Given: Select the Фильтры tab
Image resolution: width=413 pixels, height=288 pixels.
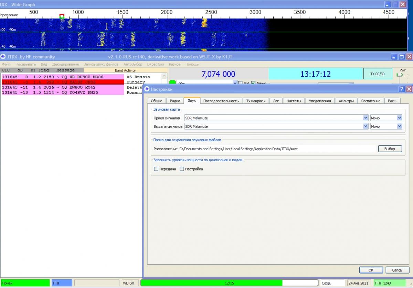Looking at the screenshot, I should tap(346, 101).
